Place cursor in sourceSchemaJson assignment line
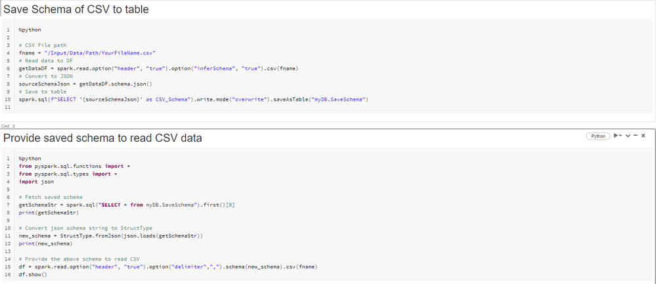 tap(85, 84)
